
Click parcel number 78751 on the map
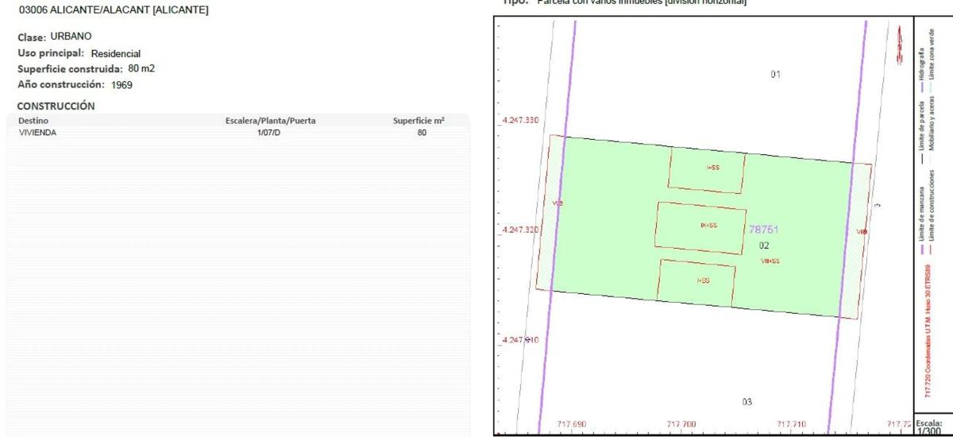pos(764,229)
